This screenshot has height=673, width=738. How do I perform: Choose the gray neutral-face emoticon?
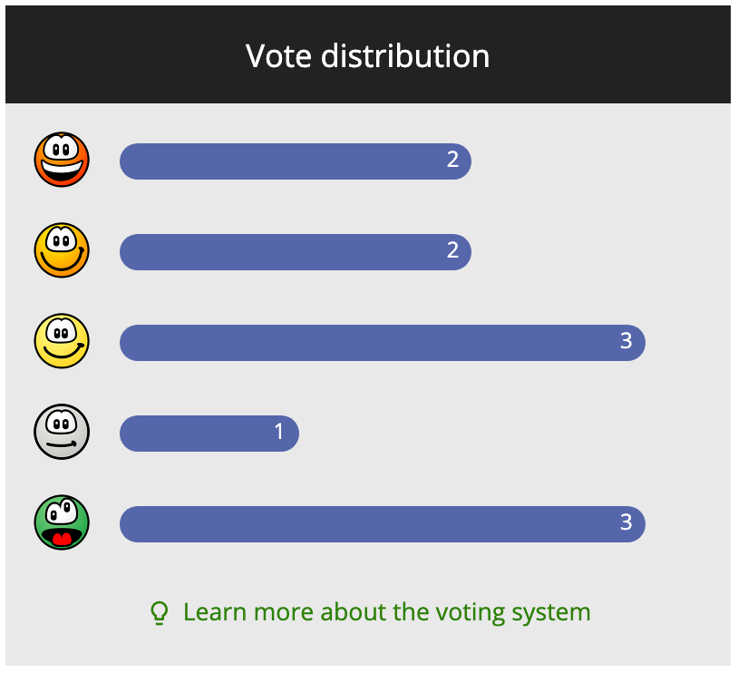coord(62,432)
